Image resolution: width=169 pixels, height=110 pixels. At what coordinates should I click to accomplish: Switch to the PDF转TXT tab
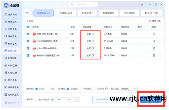(x=130, y=13)
